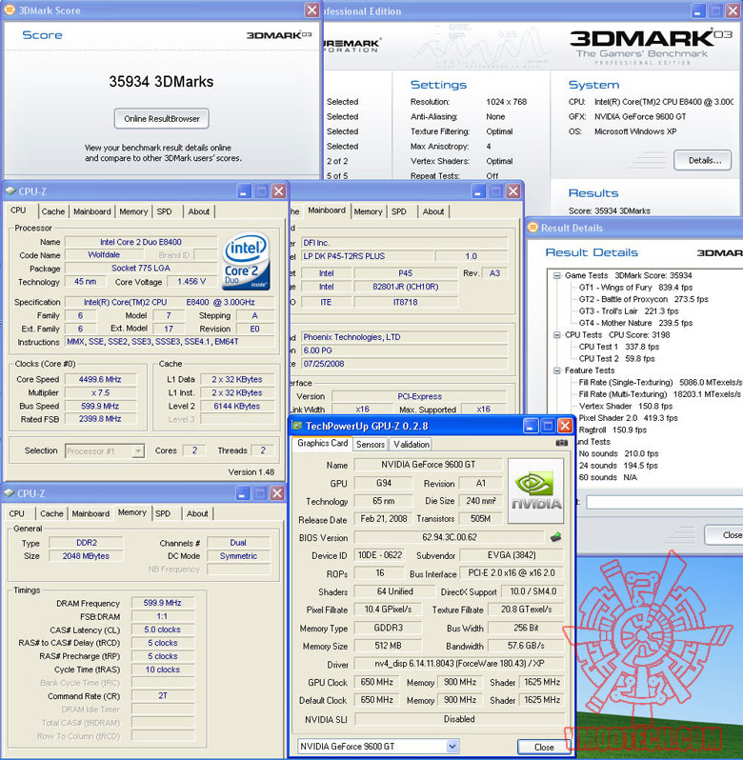Screen dimensions: 743x760
Task: Close the 3DMark Score window
Action: [x=312, y=10]
